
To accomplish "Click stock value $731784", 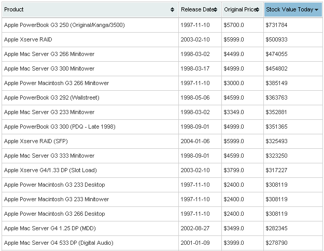I will pos(276,25).
